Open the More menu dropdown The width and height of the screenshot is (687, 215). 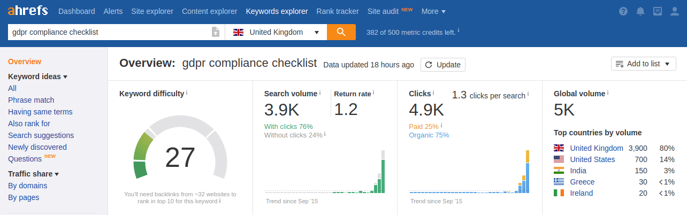[x=433, y=11]
